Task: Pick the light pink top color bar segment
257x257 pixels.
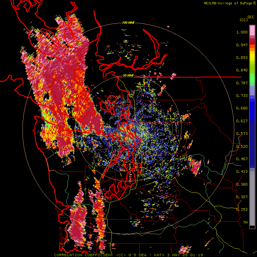Action: pyautogui.click(x=252, y=30)
